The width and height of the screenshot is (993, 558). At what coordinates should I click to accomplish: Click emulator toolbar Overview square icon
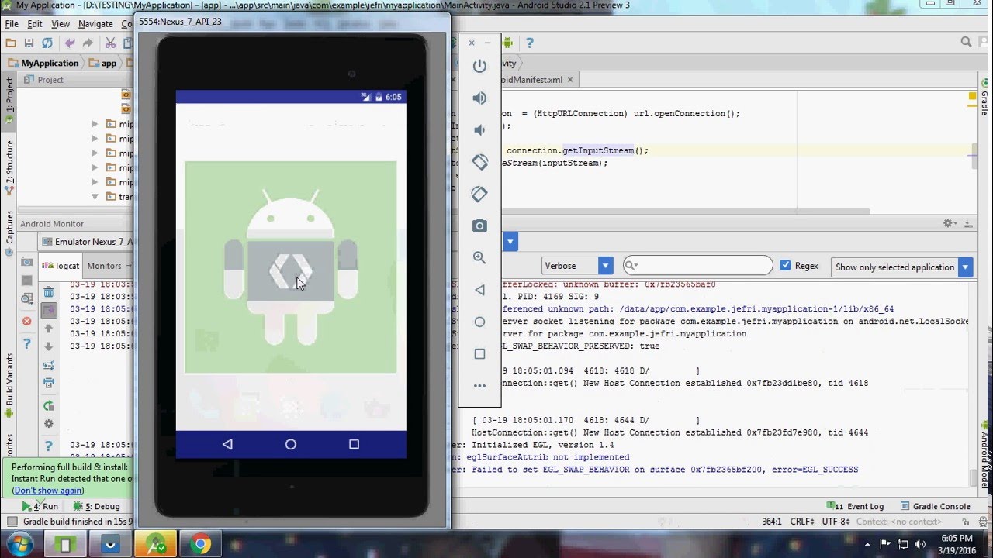pos(479,353)
